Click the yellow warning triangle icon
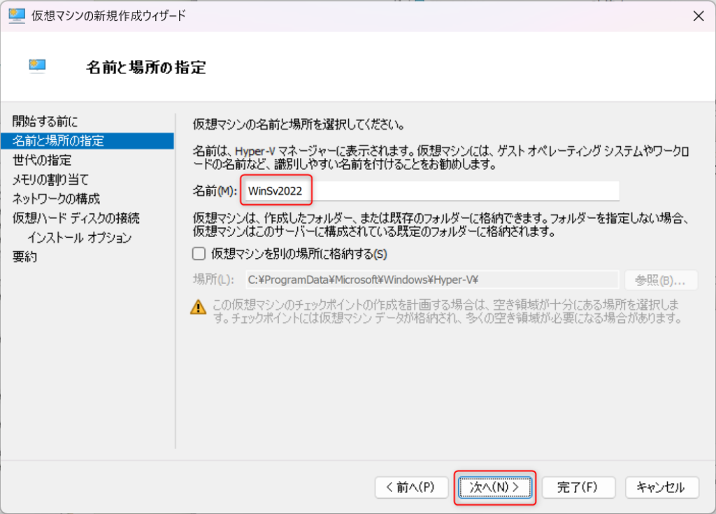The height and width of the screenshot is (514, 716). [199, 307]
